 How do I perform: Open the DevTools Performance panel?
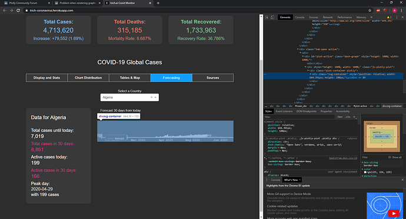[x=344, y=17]
